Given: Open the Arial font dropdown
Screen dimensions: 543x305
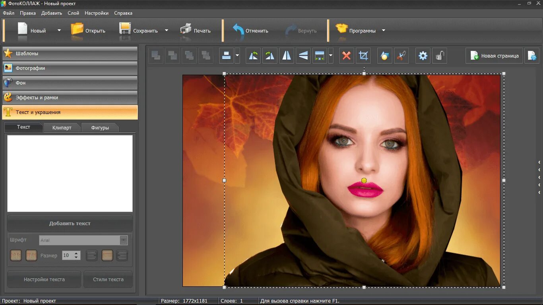Looking at the screenshot, I should click(x=124, y=240).
